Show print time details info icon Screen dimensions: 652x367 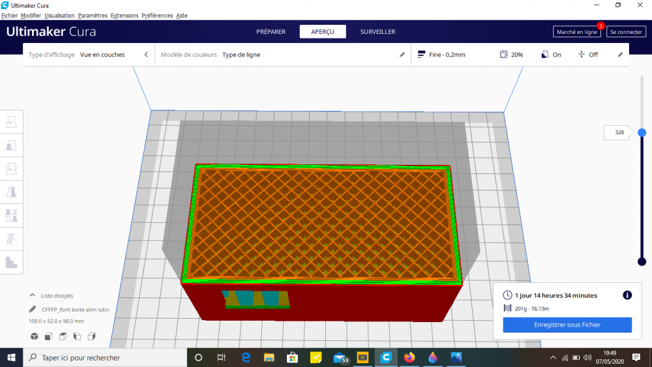point(627,295)
